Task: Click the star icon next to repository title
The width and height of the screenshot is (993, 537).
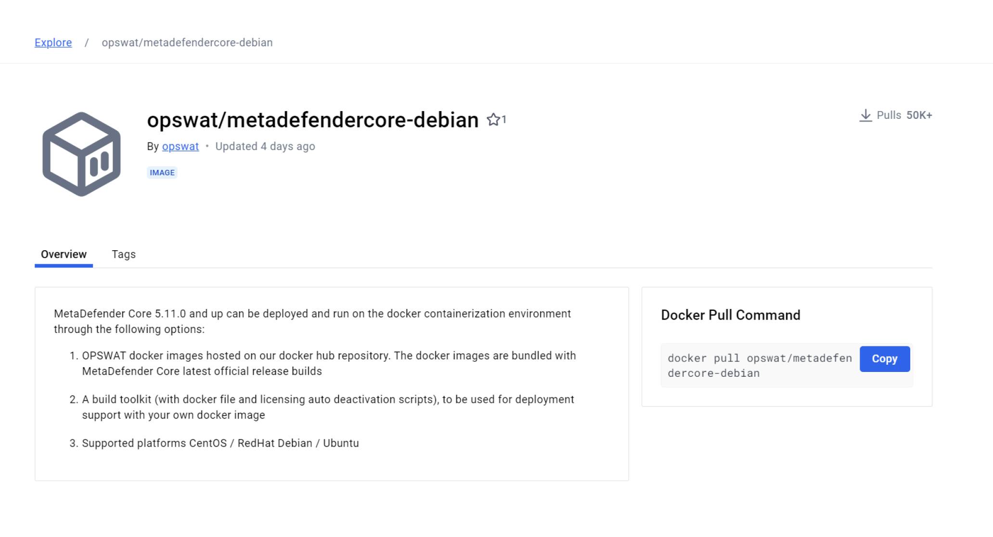Action: click(493, 119)
